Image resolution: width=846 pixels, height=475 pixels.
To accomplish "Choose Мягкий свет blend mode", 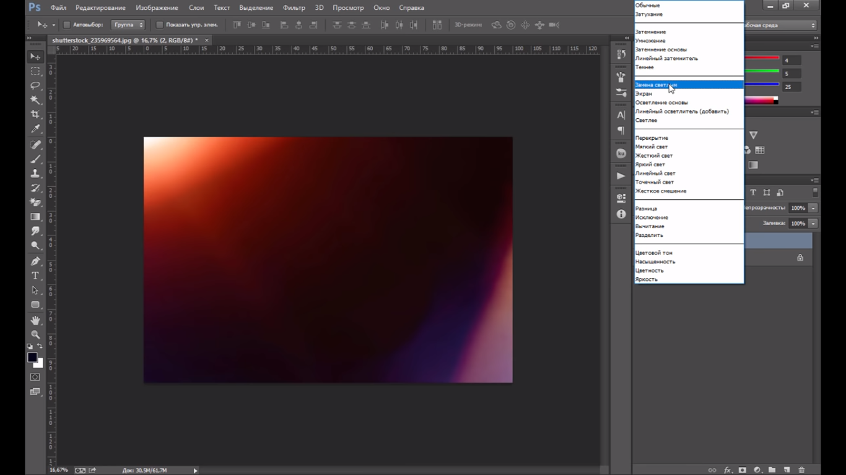I will click(689, 147).
